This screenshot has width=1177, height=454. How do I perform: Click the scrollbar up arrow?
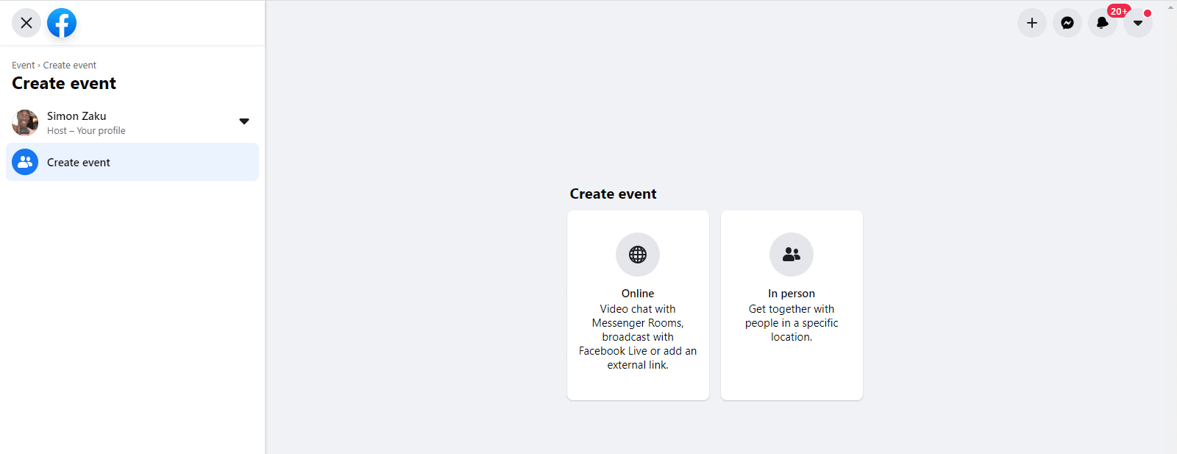pyautogui.click(x=1170, y=7)
